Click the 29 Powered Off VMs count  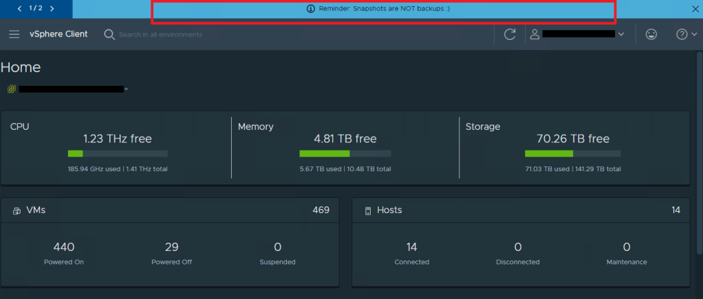(171, 247)
